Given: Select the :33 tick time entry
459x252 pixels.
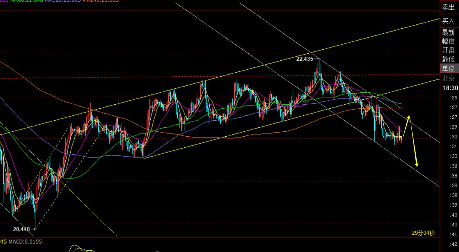Looking at the screenshot, I should tap(453, 156).
